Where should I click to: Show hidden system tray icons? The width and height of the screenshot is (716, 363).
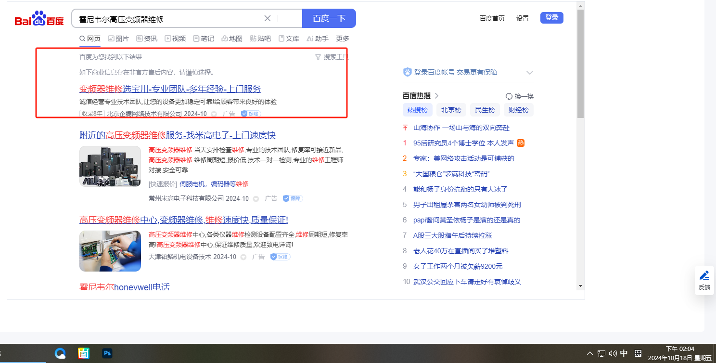click(x=590, y=353)
